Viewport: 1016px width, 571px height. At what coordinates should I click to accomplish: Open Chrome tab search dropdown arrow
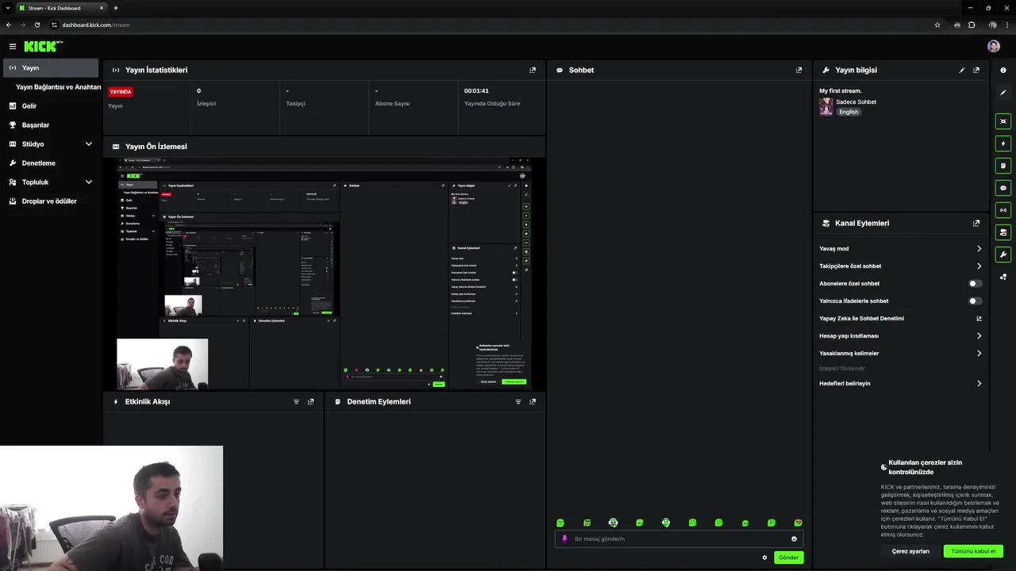coord(7,8)
